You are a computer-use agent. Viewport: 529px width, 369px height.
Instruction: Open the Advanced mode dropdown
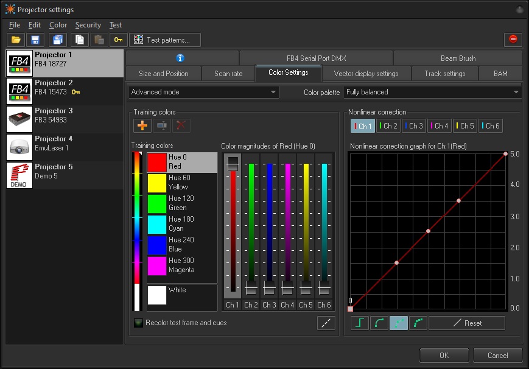pyautogui.click(x=203, y=92)
